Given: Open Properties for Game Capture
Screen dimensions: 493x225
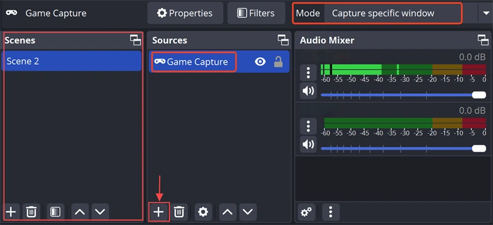Looking at the screenshot, I should pos(185,13).
